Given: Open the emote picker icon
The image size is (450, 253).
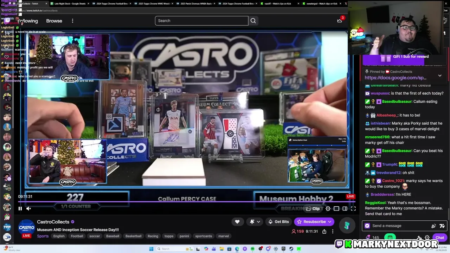Looking at the screenshot, I should click(442, 226).
